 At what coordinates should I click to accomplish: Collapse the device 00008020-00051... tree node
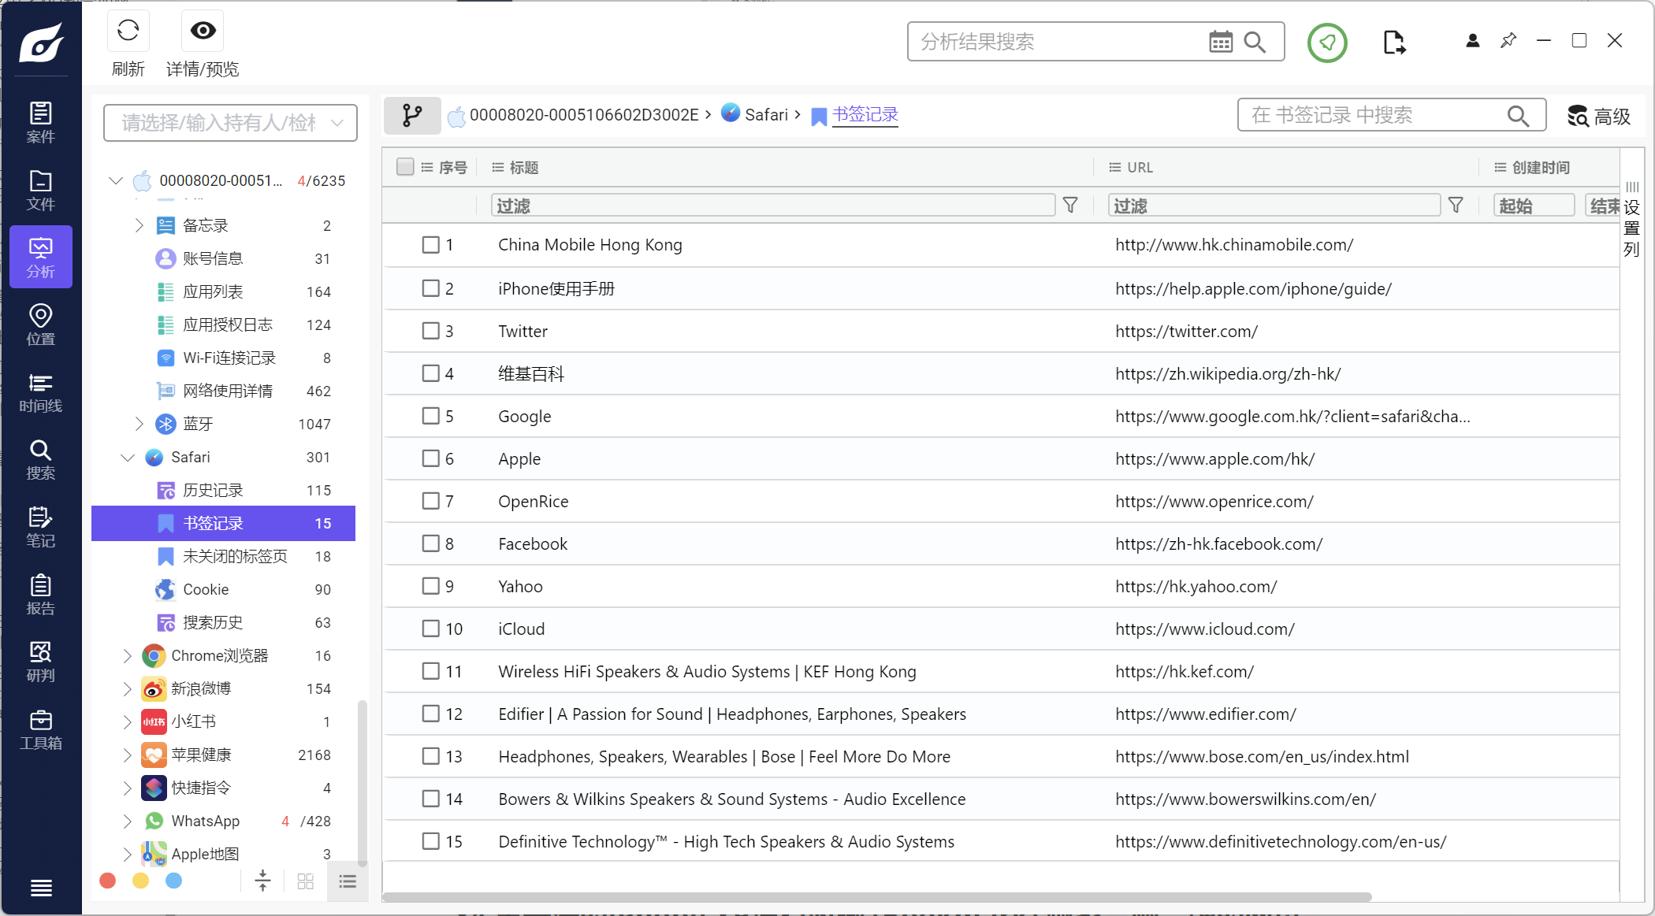116,180
